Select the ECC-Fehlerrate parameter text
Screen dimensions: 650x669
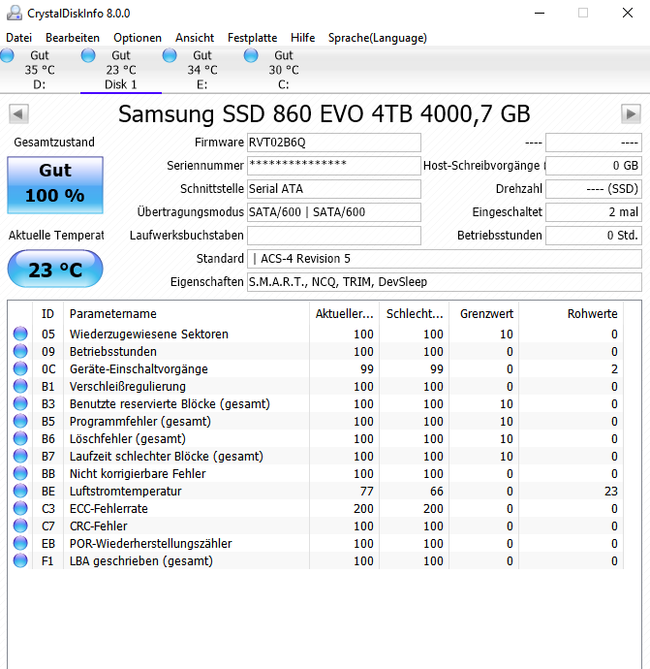click(x=108, y=509)
